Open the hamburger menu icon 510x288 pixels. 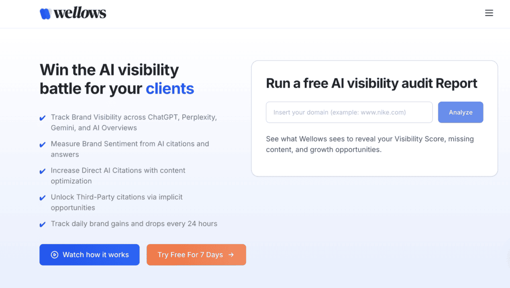pos(489,13)
